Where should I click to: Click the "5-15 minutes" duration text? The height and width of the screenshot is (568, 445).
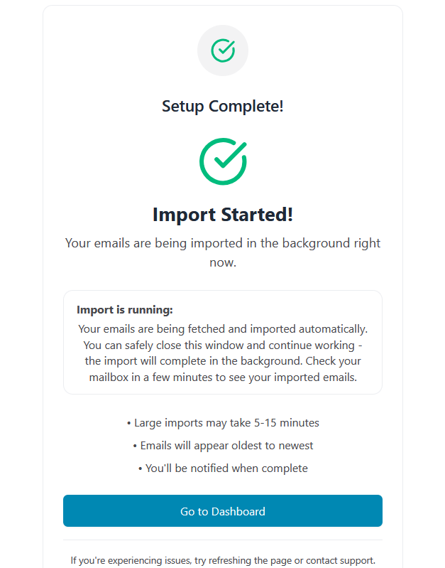coord(287,423)
